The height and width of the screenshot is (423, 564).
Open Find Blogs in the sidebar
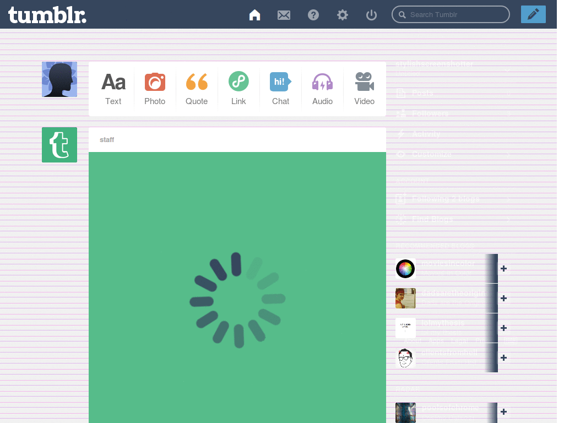pos(432,219)
